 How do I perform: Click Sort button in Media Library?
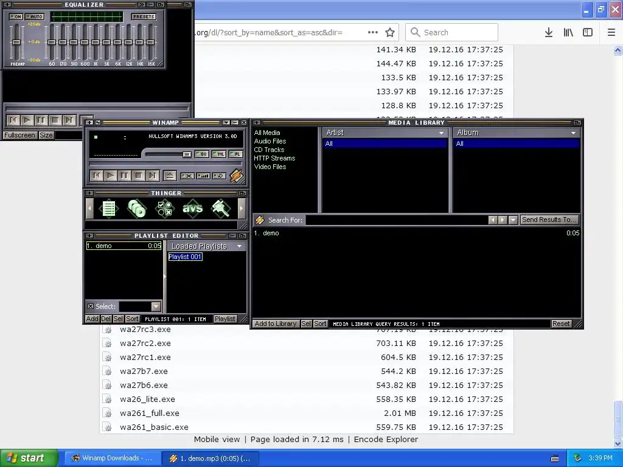320,323
